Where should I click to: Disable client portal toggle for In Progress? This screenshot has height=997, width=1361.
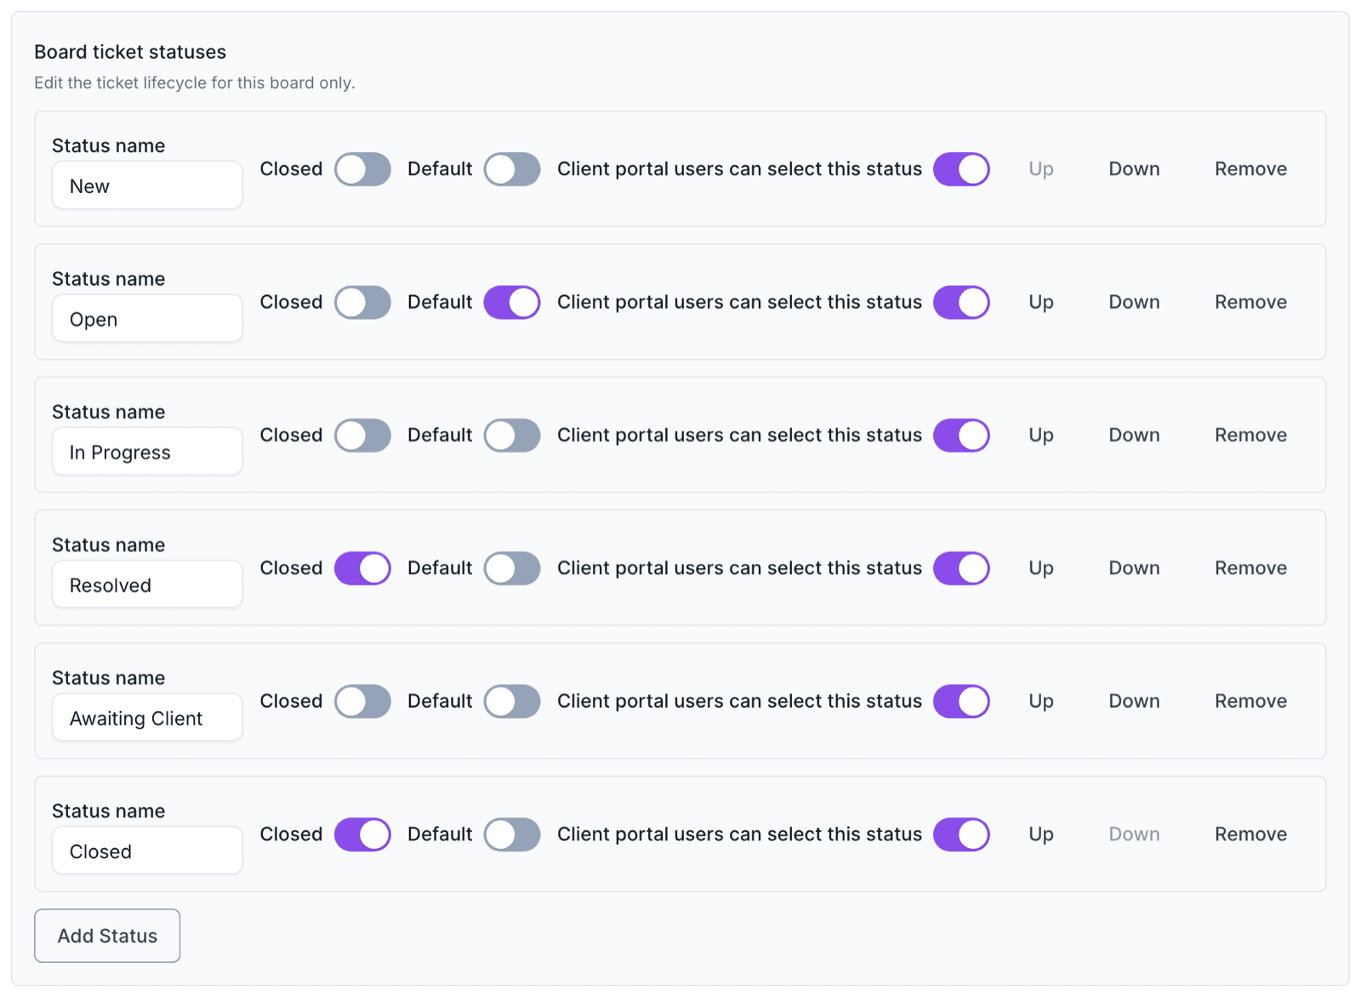pos(961,435)
